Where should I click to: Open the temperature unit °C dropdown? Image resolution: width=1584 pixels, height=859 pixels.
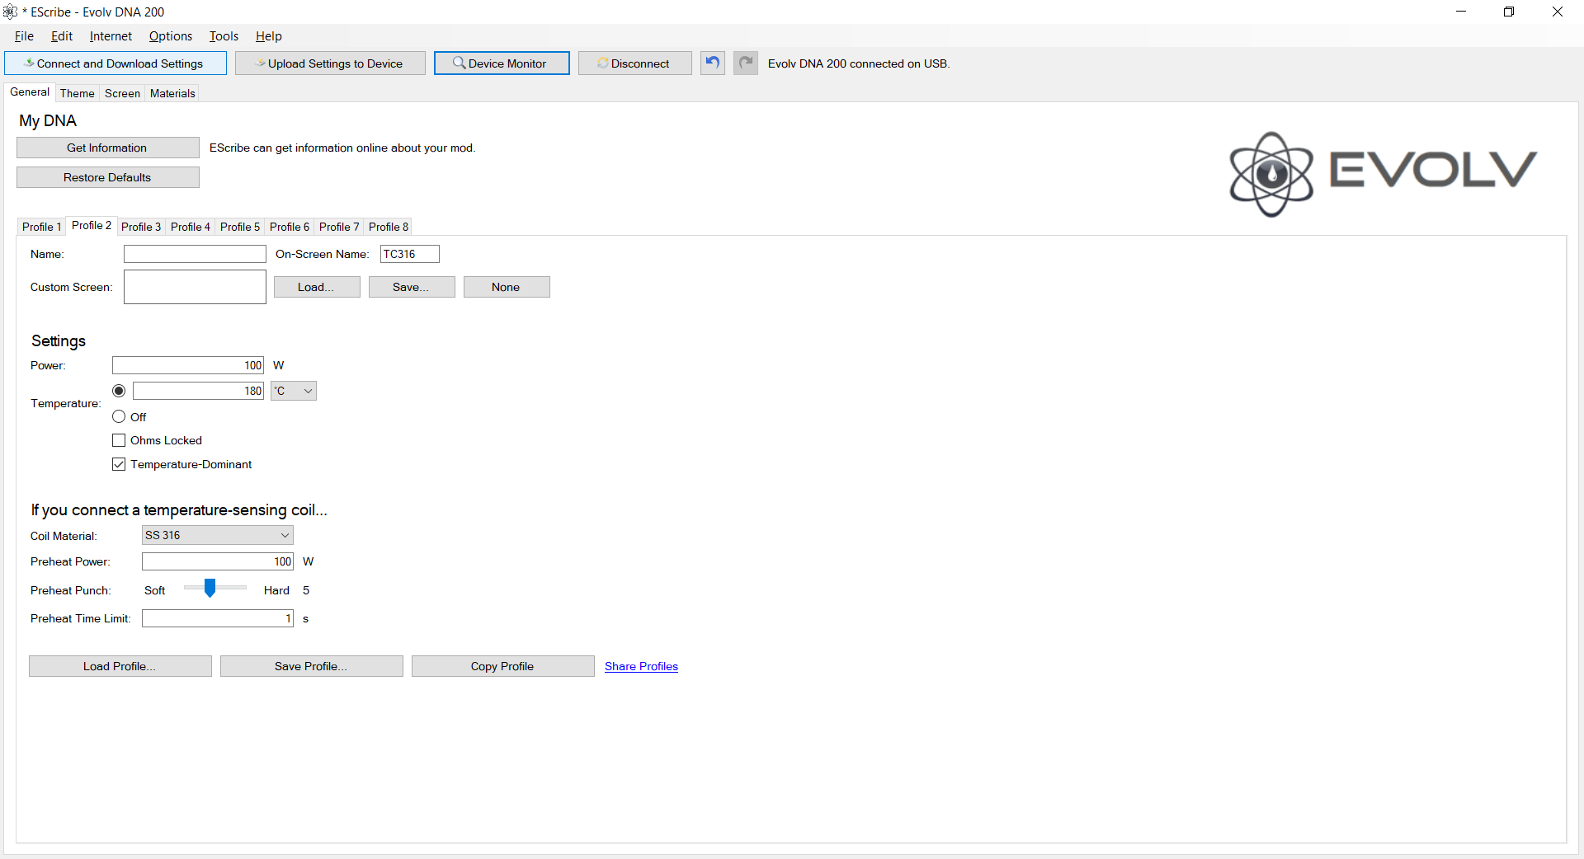[x=294, y=391]
